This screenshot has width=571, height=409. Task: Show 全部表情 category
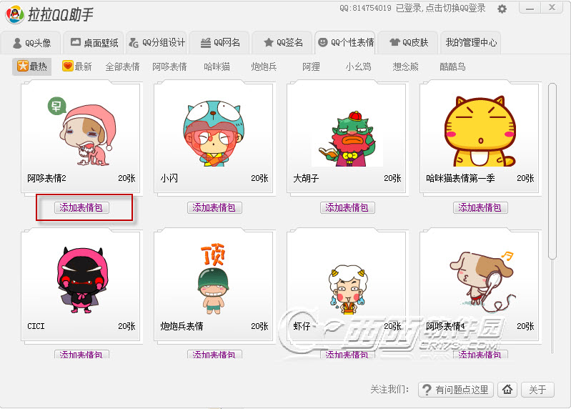(x=122, y=66)
